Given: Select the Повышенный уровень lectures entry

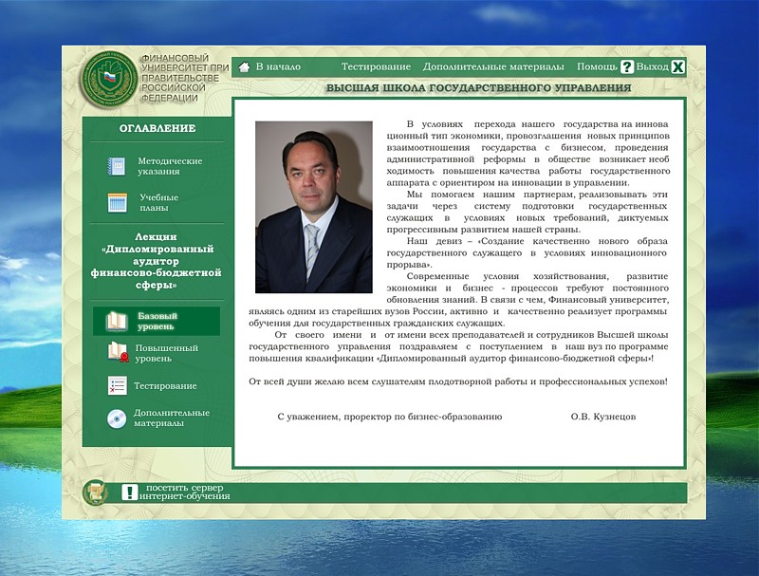Looking at the screenshot, I should 167,353.
